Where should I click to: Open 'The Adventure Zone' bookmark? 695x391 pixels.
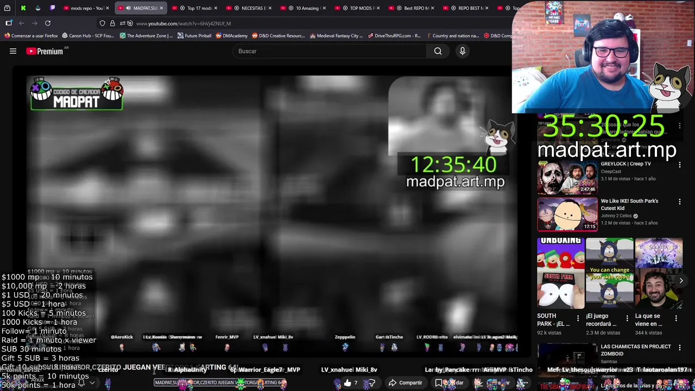pos(146,36)
